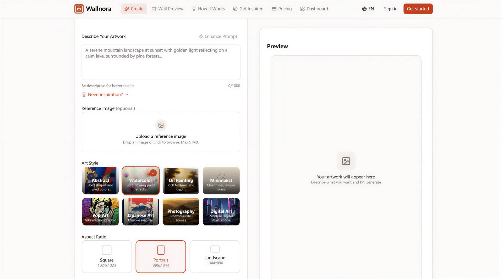
Task: Pick the Japanese Art style
Action: coord(141,212)
